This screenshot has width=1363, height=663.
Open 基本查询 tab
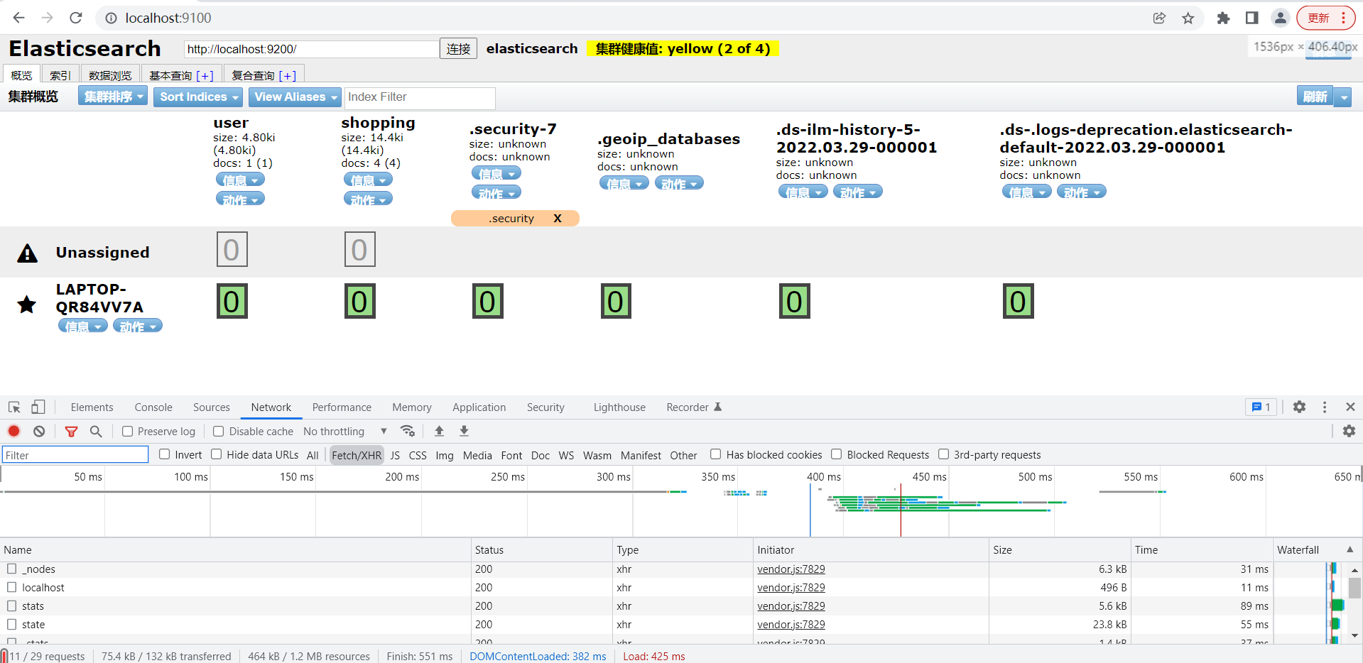(181, 75)
